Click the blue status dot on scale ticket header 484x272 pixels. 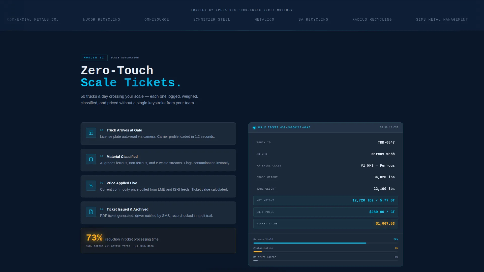(254, 128)
